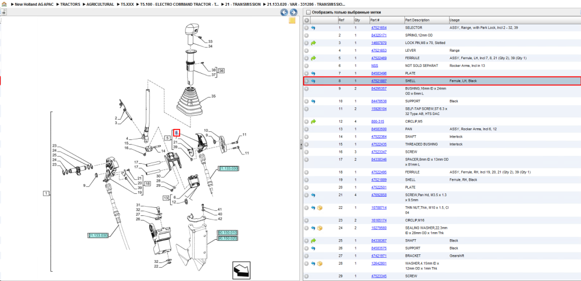Click blue arrow on SUPPORT 84583575 row
The height and width of the screenshot is (281, 581).
[313, 248]
